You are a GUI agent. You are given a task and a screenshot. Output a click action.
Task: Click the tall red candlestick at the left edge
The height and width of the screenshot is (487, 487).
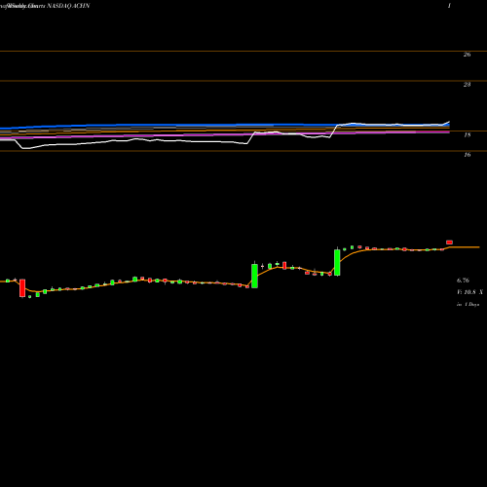click(22, 287)
